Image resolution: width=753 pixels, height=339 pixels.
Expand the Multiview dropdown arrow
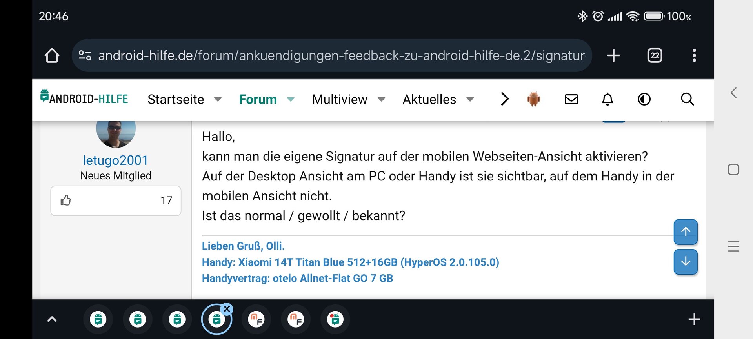[381, 99]
